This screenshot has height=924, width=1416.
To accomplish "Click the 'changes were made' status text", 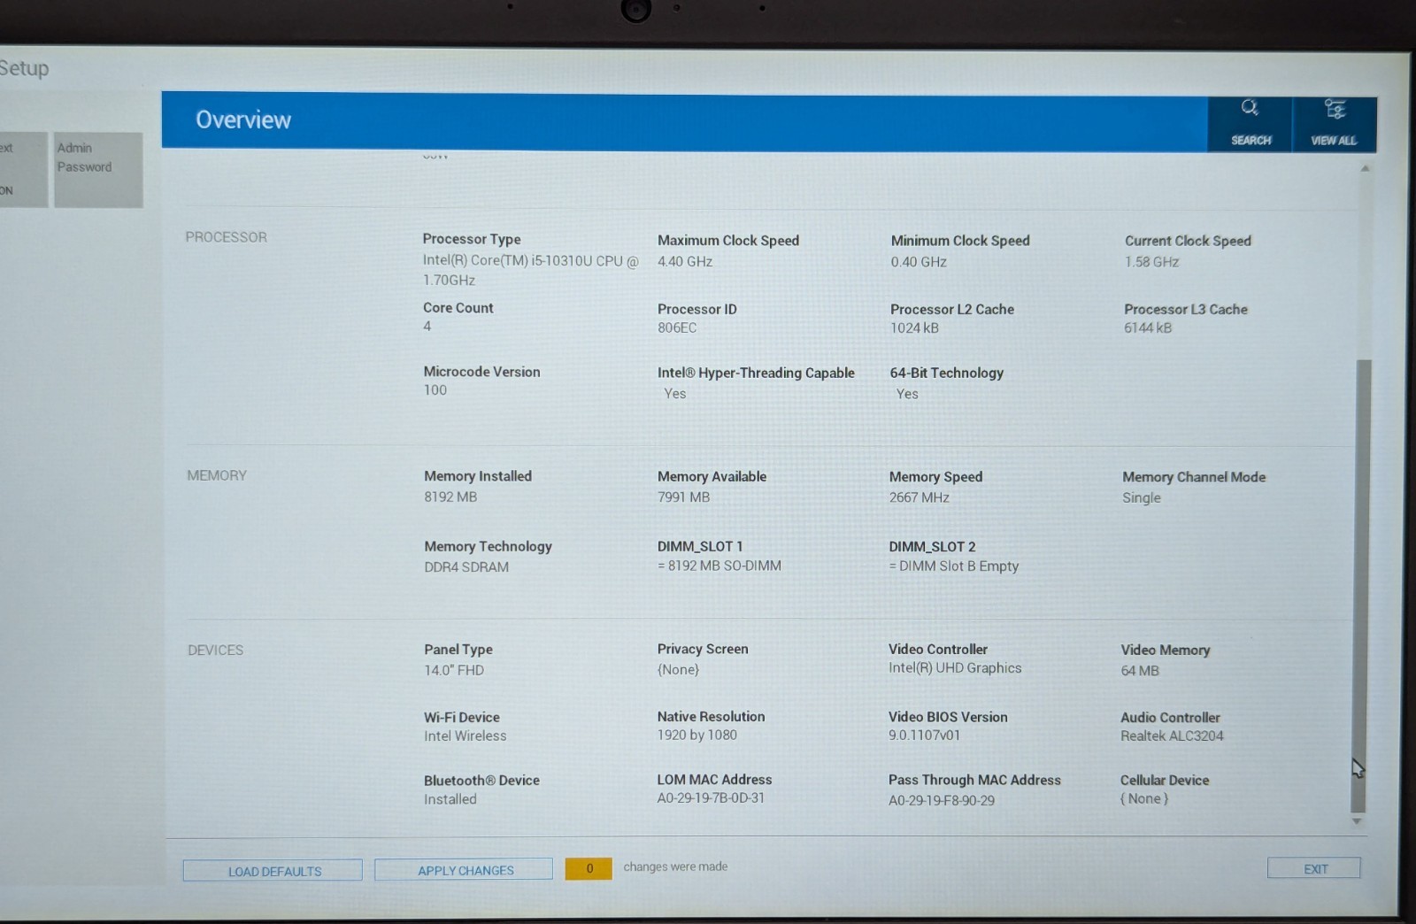I will coord(675,866).
